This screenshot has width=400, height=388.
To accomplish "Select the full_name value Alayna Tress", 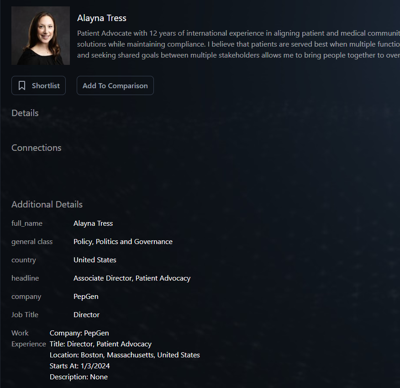I will [93, 223].
